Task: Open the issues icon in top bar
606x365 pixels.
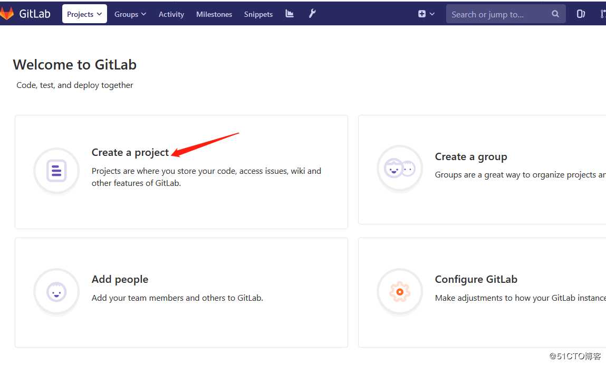Action: (581, 14)
